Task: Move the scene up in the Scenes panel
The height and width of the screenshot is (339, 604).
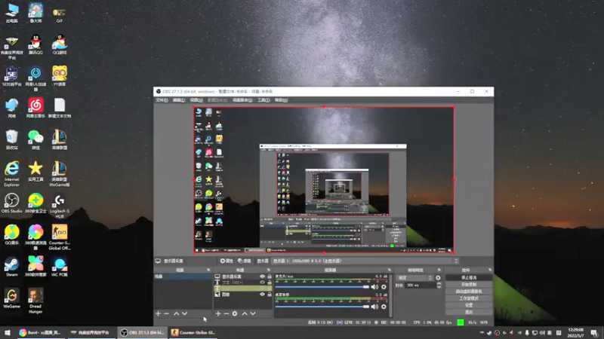Action: point(176,313)
